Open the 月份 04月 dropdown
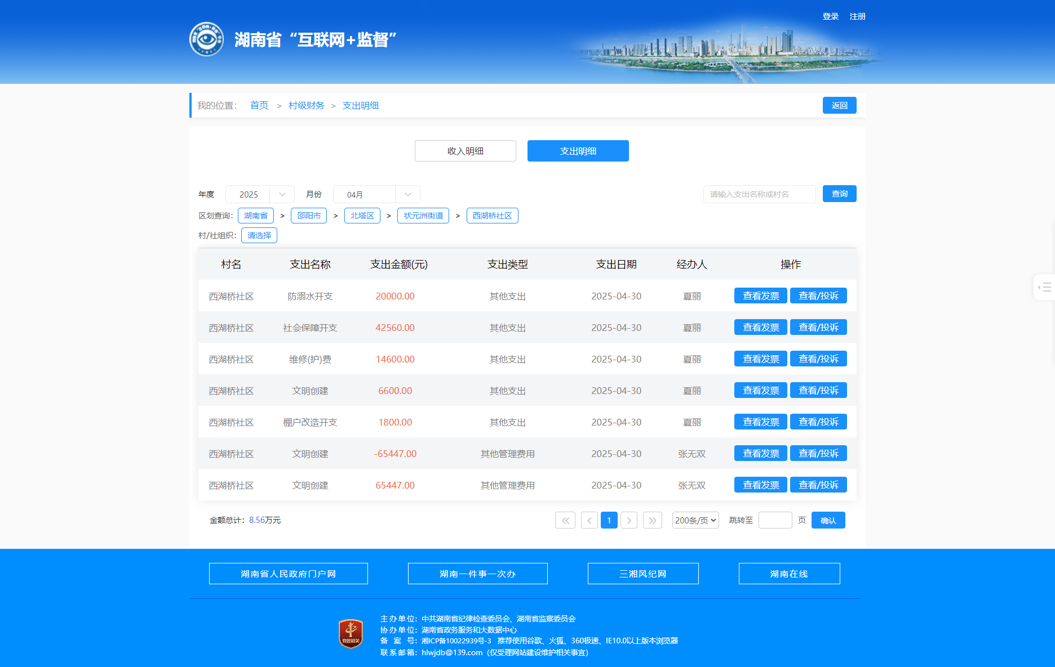The width and height of the screenshot is (1055, 667). tap(376, 194)
